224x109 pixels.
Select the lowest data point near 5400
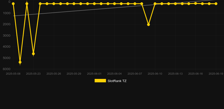point(20,62)
